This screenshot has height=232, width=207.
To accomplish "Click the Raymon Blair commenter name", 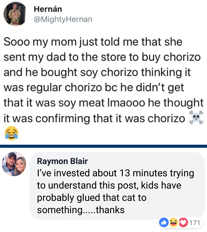I will tap(62, 161).
